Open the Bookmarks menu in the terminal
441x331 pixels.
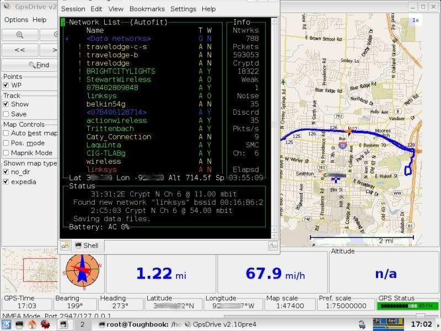click(147, 9)
